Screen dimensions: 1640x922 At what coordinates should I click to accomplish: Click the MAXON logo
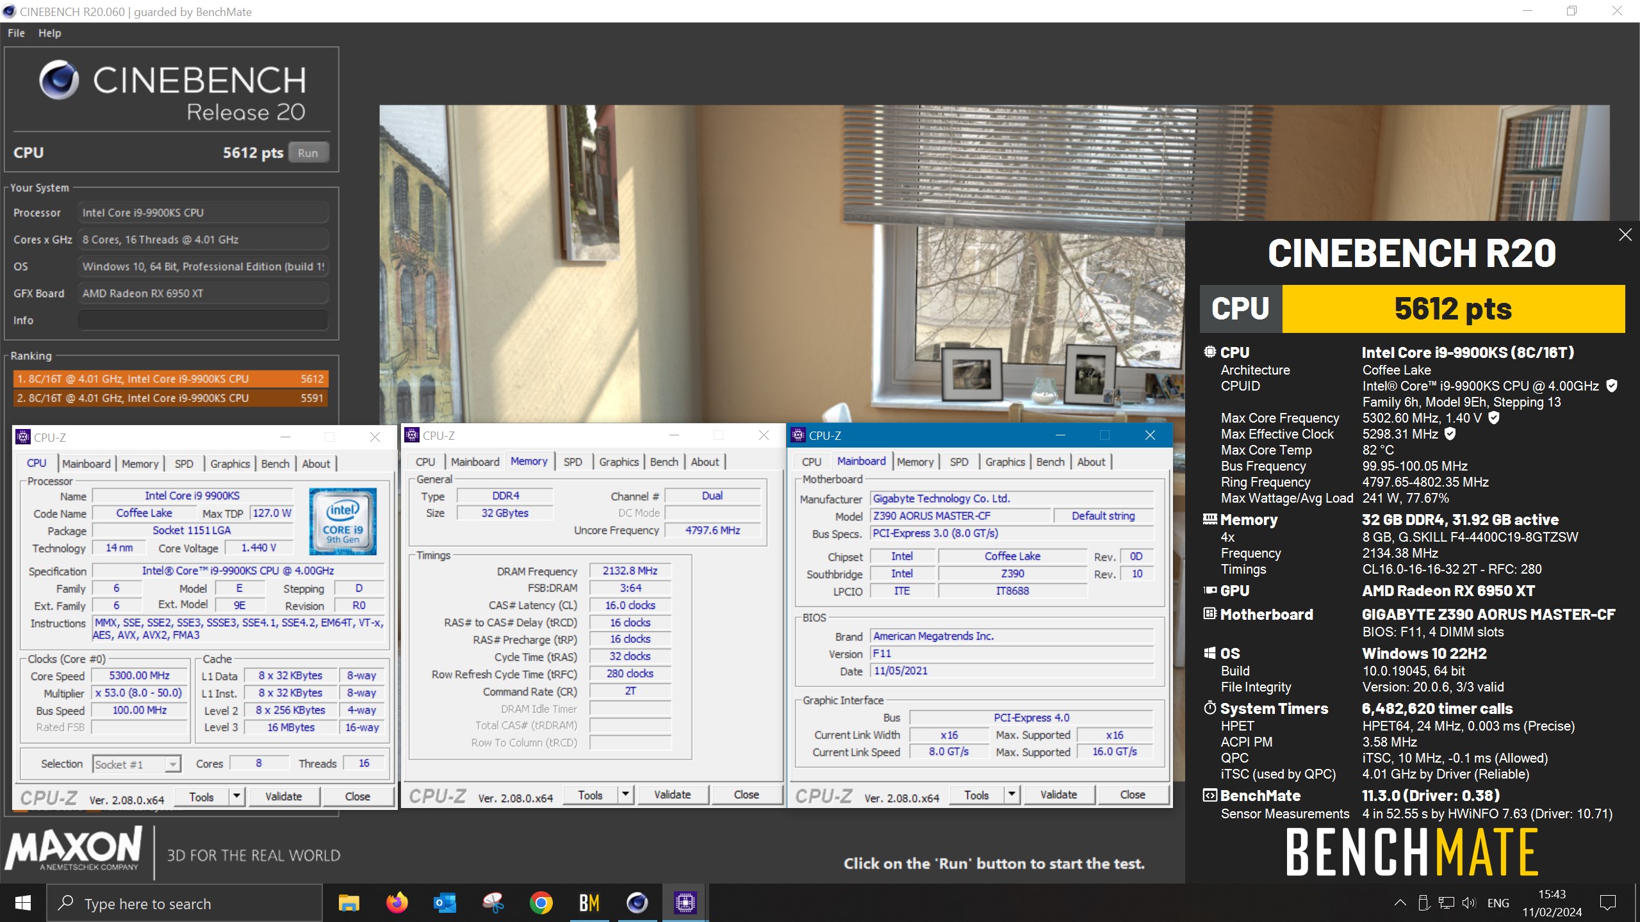click(x=74, y=848)
